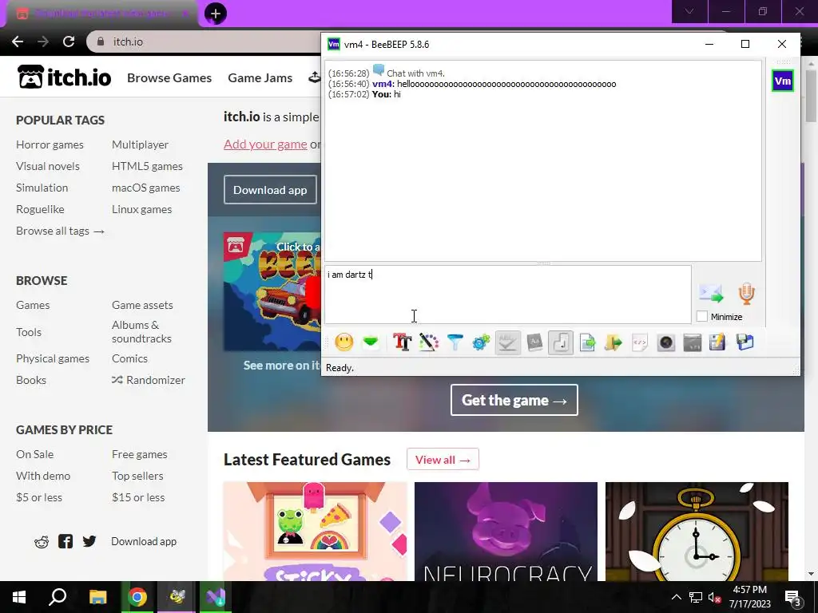Click View all featured games button
Screen dimensions: 818x613
pos(443,459)
